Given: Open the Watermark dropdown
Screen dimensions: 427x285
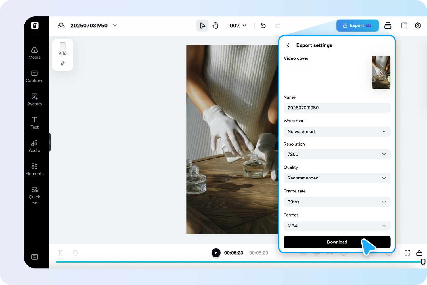Looking at the screenshot, I should (x=337, y=131).
